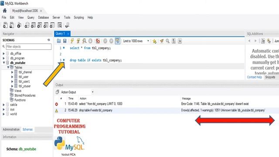This screenshot has width=279, height=157.
Task: Expand the tbl_channel table
Action: (12, 72)
